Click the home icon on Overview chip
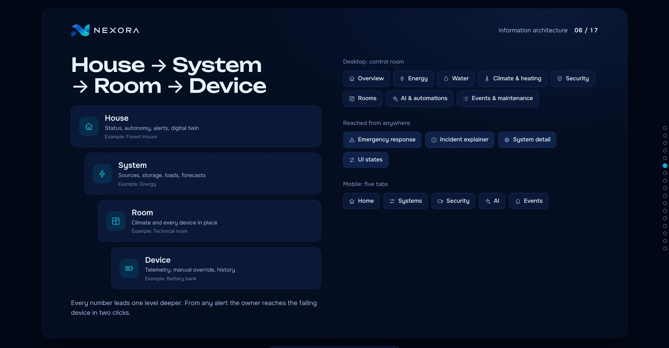The width and height of the screenshot is (669, 348). point(352,79)
